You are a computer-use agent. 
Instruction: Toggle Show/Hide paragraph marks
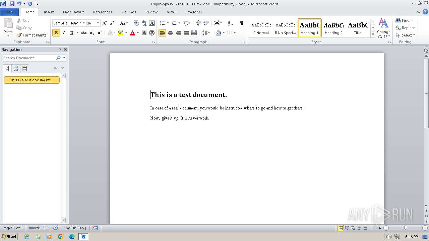241,23
